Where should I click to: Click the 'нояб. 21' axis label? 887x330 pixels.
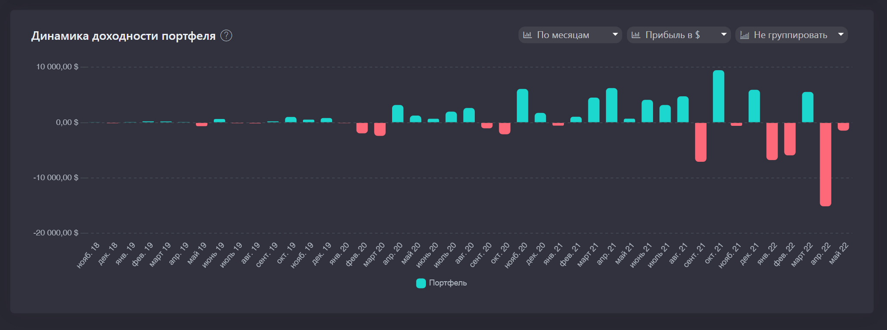click(730, 255)
